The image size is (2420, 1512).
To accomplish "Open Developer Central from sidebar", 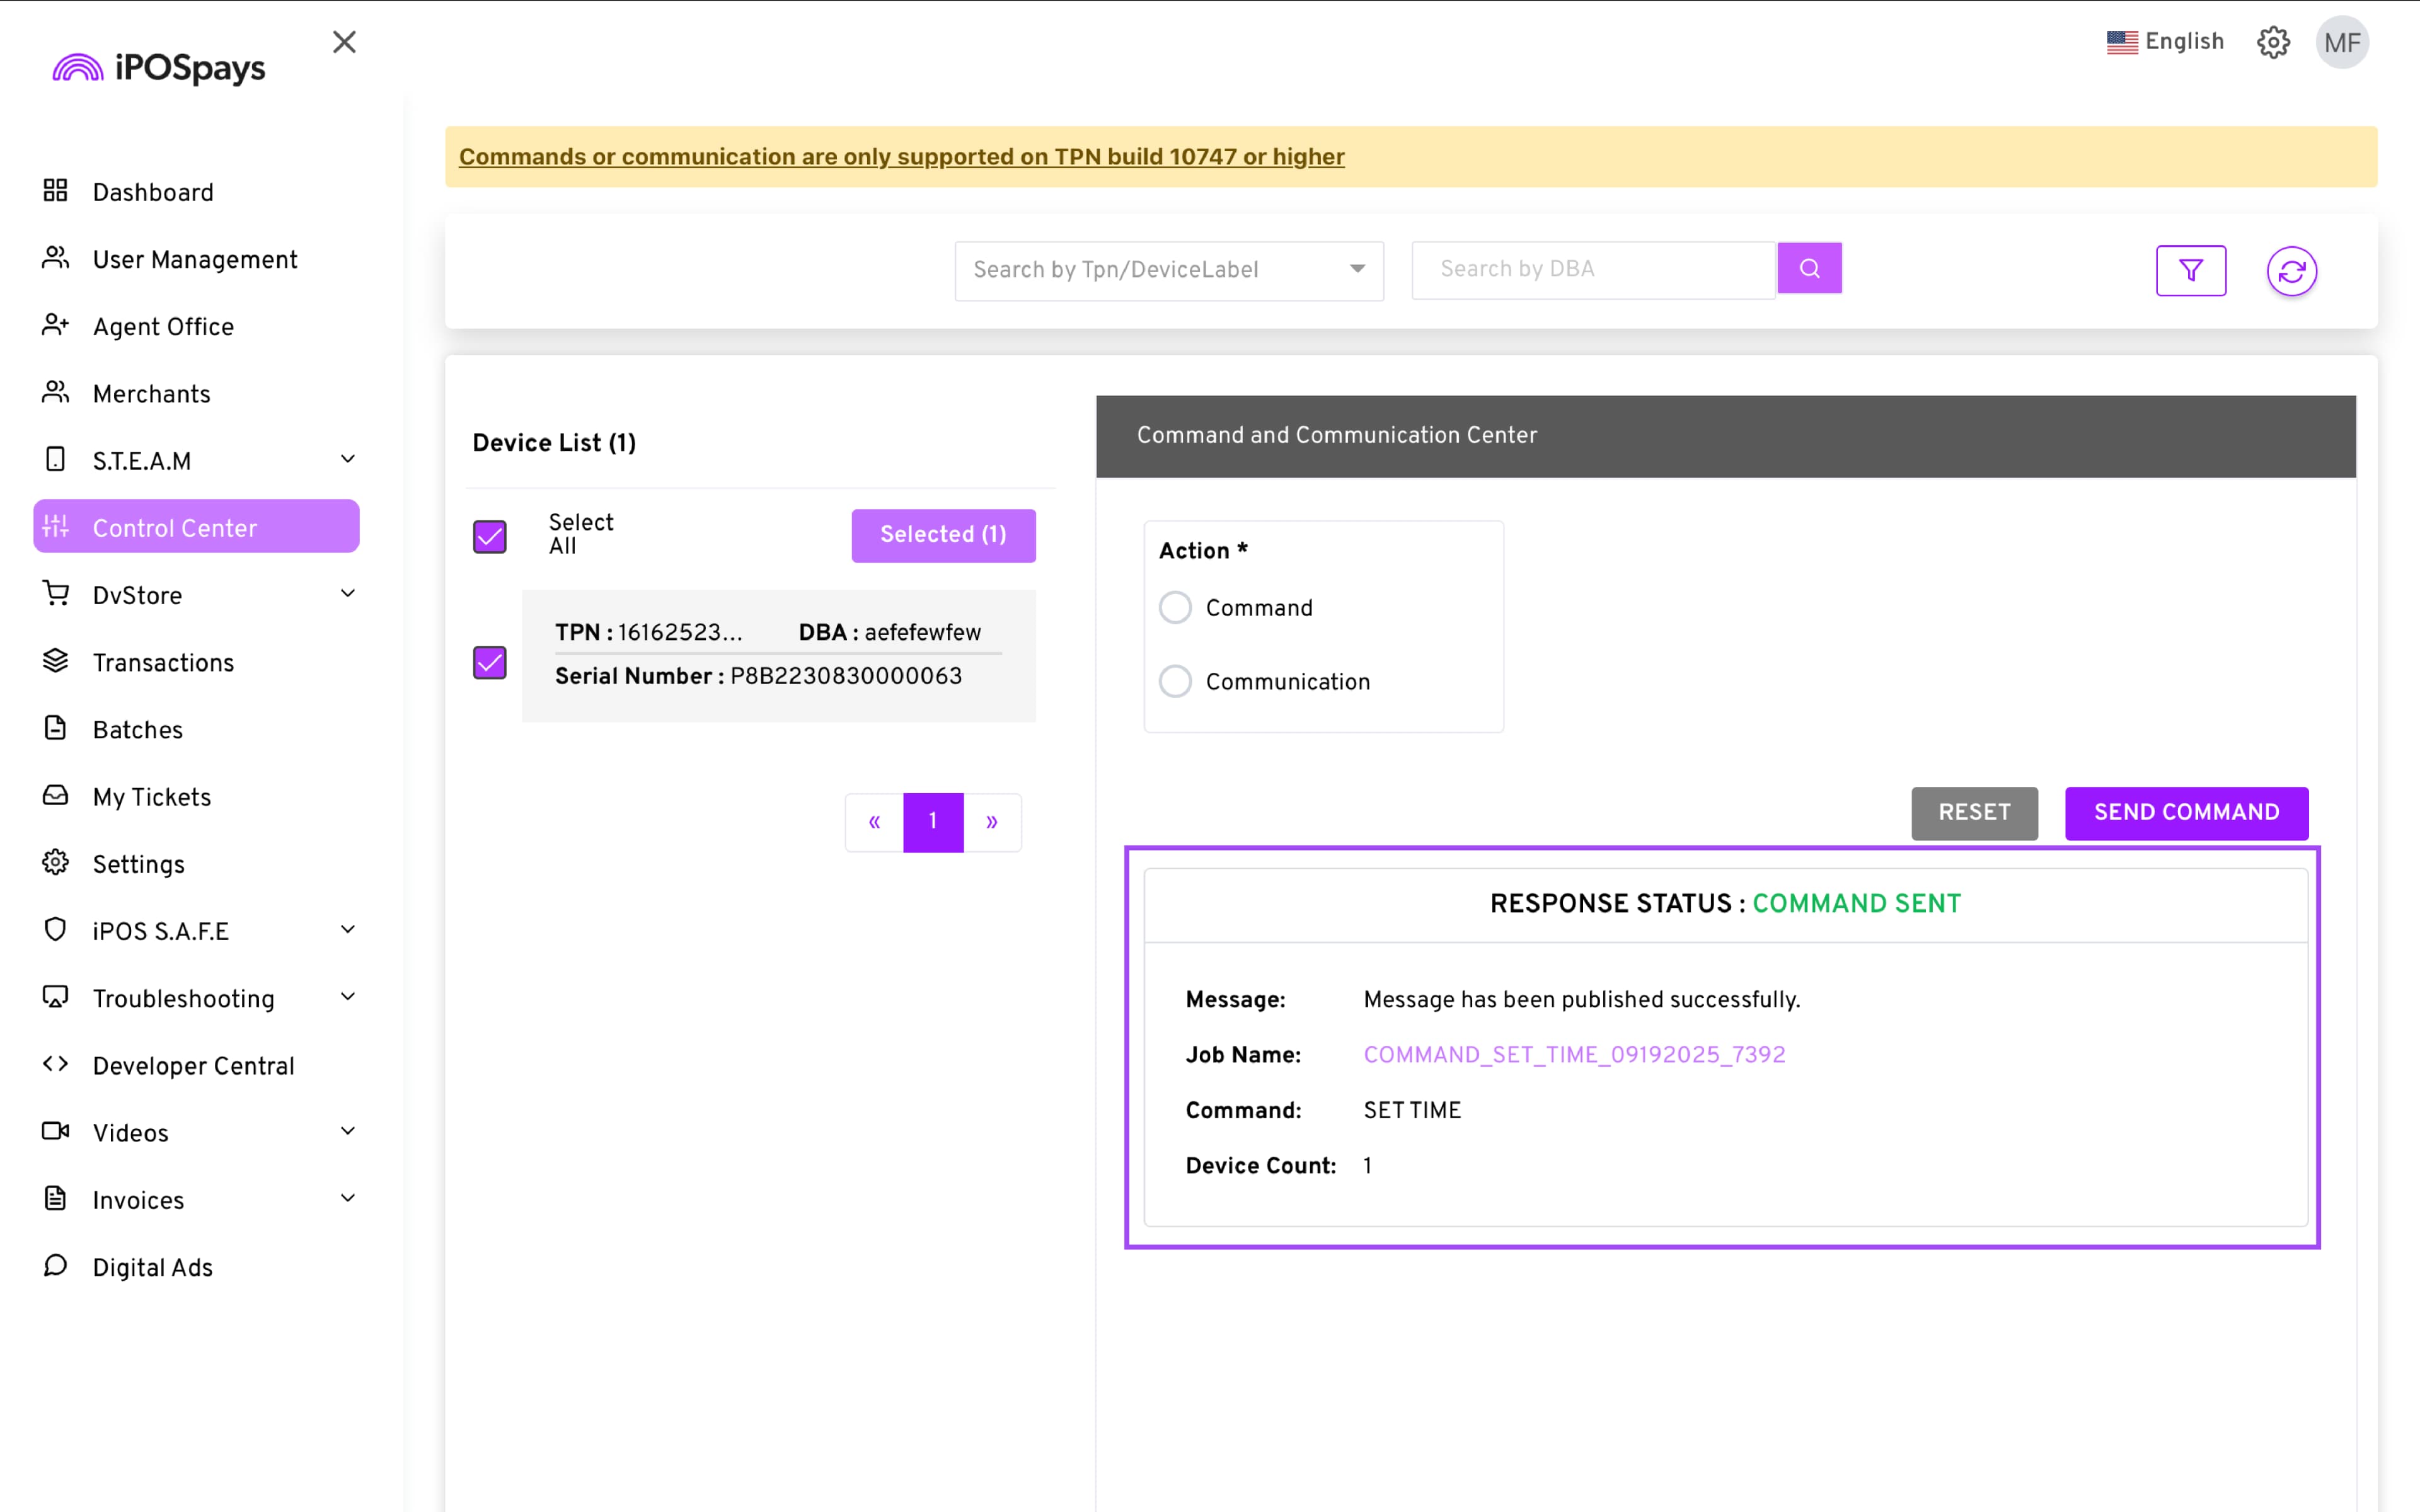I will click(x=193, y=1065).
